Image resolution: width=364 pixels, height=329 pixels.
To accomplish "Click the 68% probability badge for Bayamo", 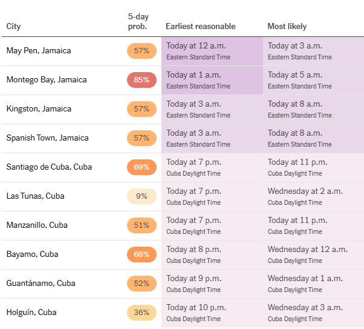I will point(141,254).
